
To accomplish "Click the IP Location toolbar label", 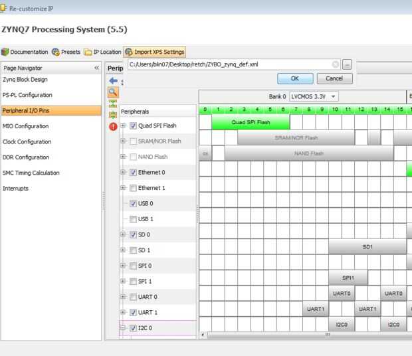I will click(x=107, y=52).
